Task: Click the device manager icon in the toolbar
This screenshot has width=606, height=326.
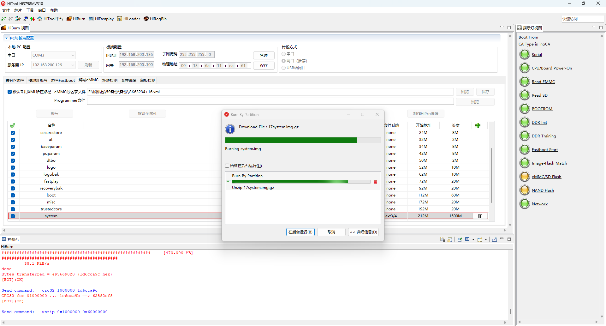Action: coord(18,19)
